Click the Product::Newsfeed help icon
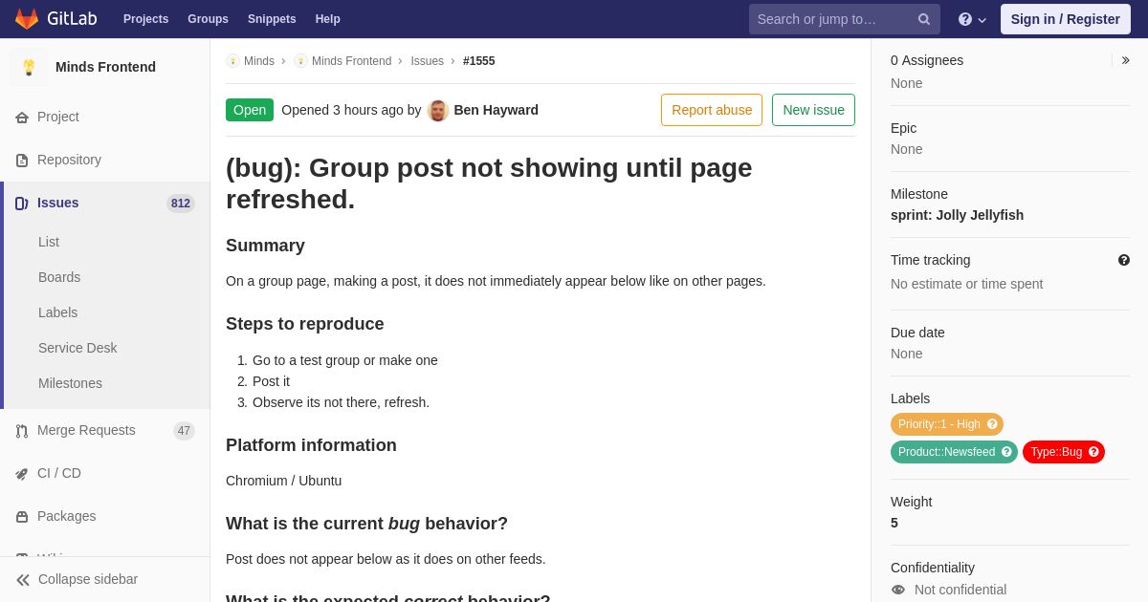Screen dimensions: 1148x602 (1006, 452)
